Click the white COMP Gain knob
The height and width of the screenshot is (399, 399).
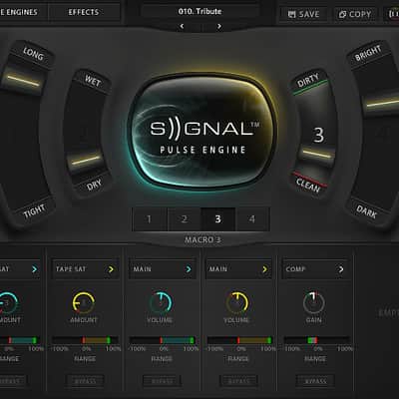tap(313, 302)
